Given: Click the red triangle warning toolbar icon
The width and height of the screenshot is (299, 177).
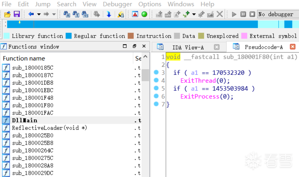Looking at the screenshot, I should [x=135, y=14].
